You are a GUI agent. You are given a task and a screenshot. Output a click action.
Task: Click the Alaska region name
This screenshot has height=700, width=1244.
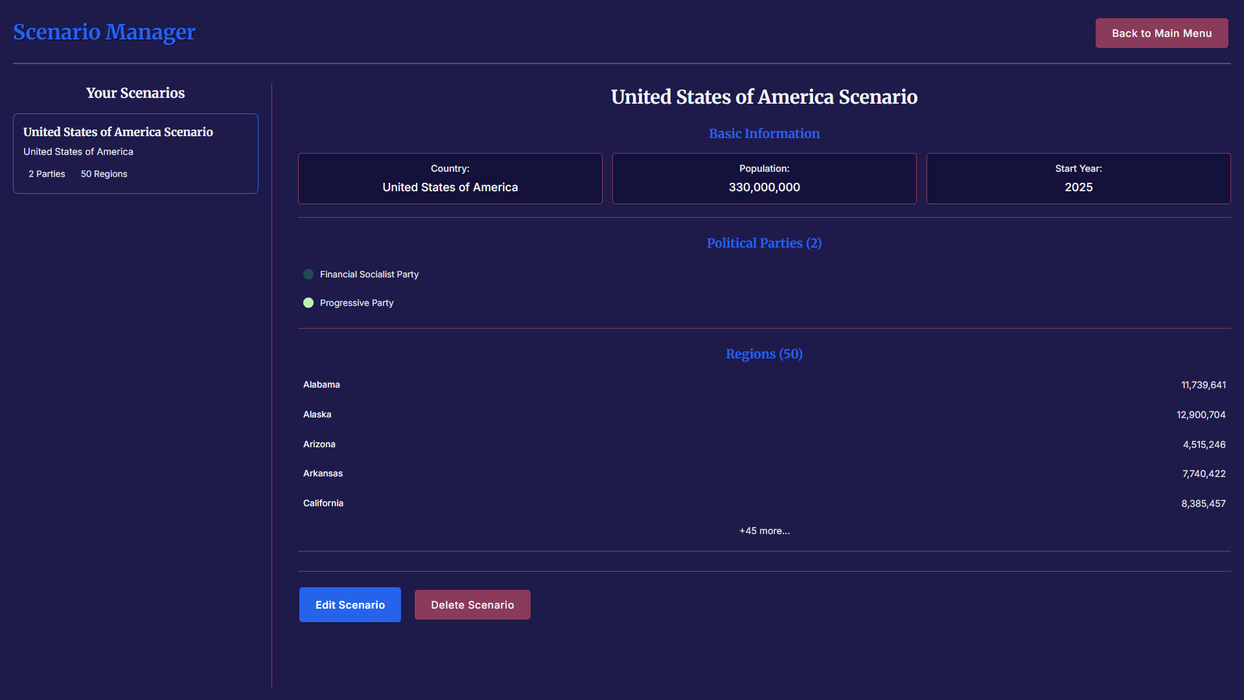point(317,414)
